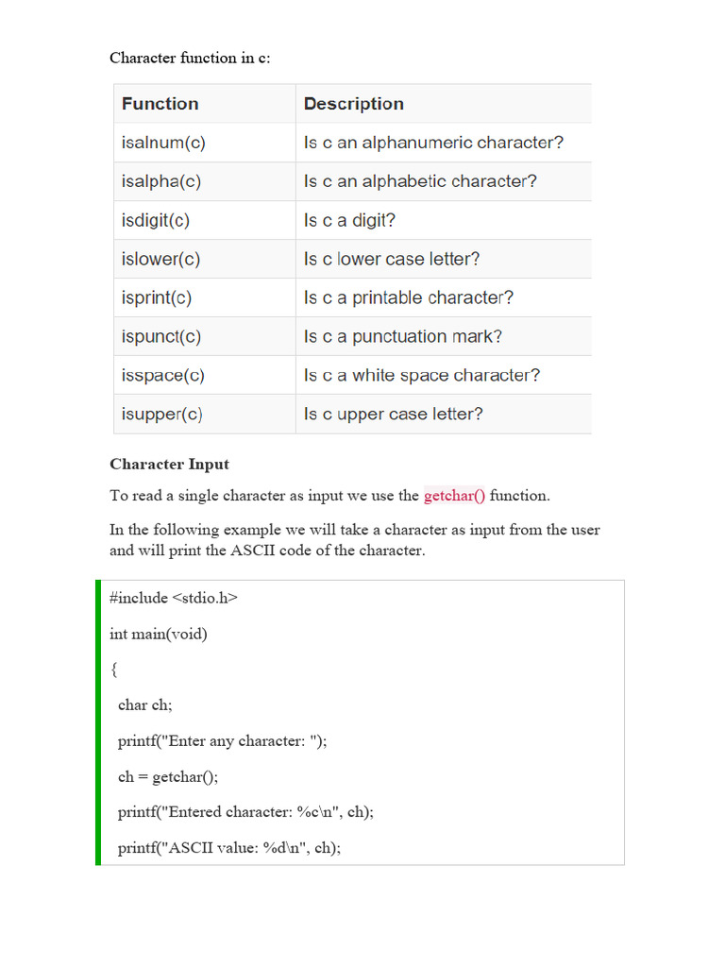Image resolution: width=725 pixels, height=967 pixels.
Task: Click the 'Character function in c:' title
Action: [x=190, y=58]
